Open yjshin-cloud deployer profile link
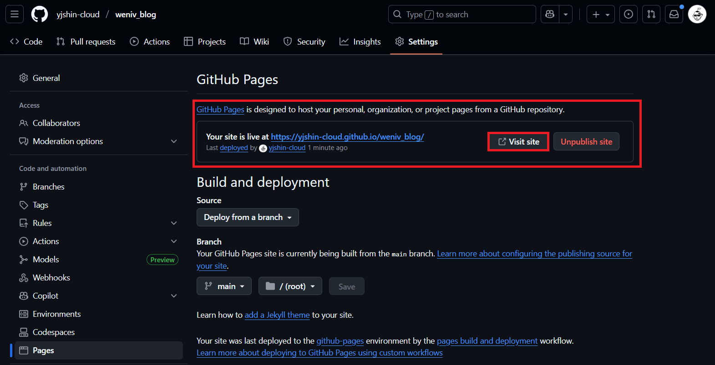715x365 pixels. [x=287, y=148]
